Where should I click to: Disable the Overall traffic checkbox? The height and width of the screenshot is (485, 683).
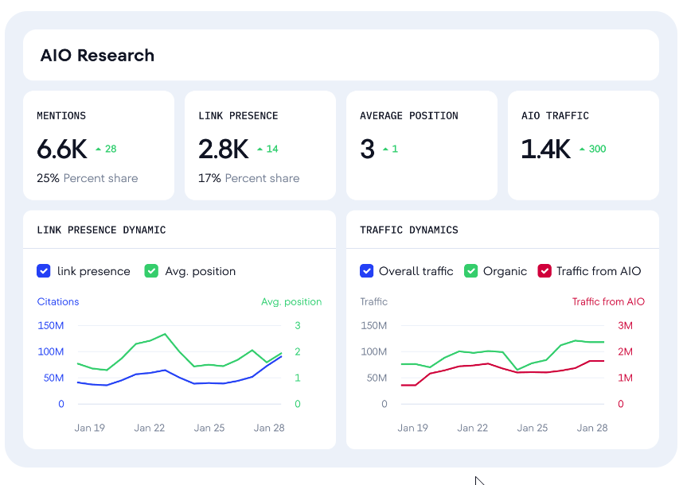tap(366, 271)
